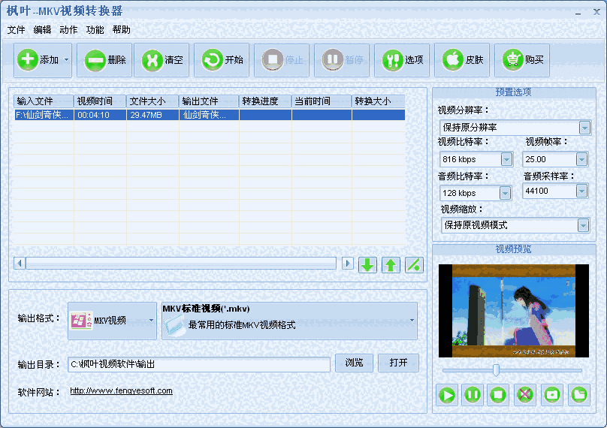The height and width of the screenshot is (428, 607).
Task: Open the 帮助 (Help) menu
Action: (x=121, y=30)
